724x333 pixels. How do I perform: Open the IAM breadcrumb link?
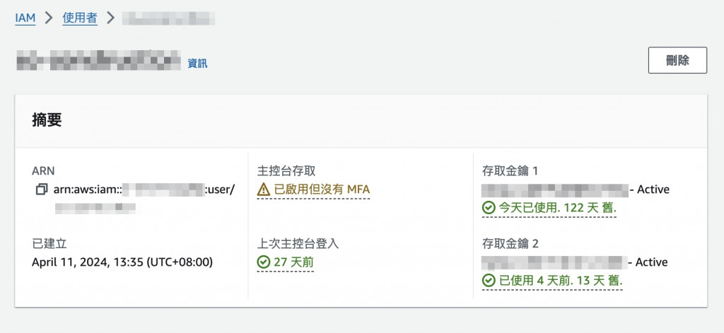(25, 18)
